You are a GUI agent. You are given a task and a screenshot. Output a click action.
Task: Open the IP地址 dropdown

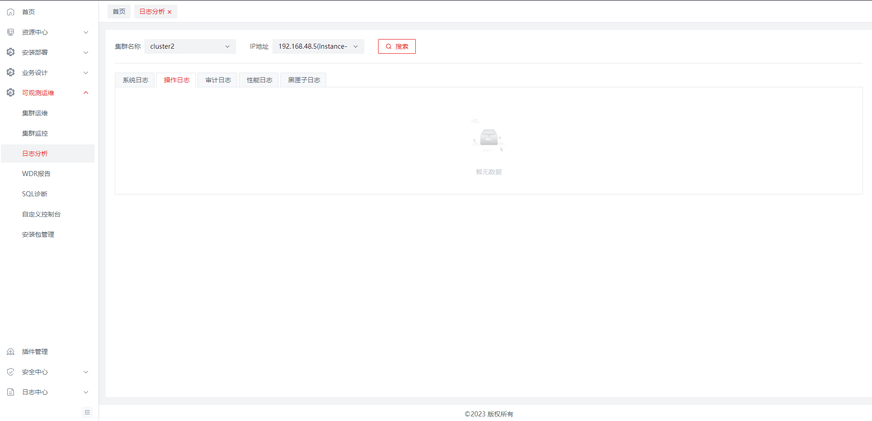click(318, 46)
